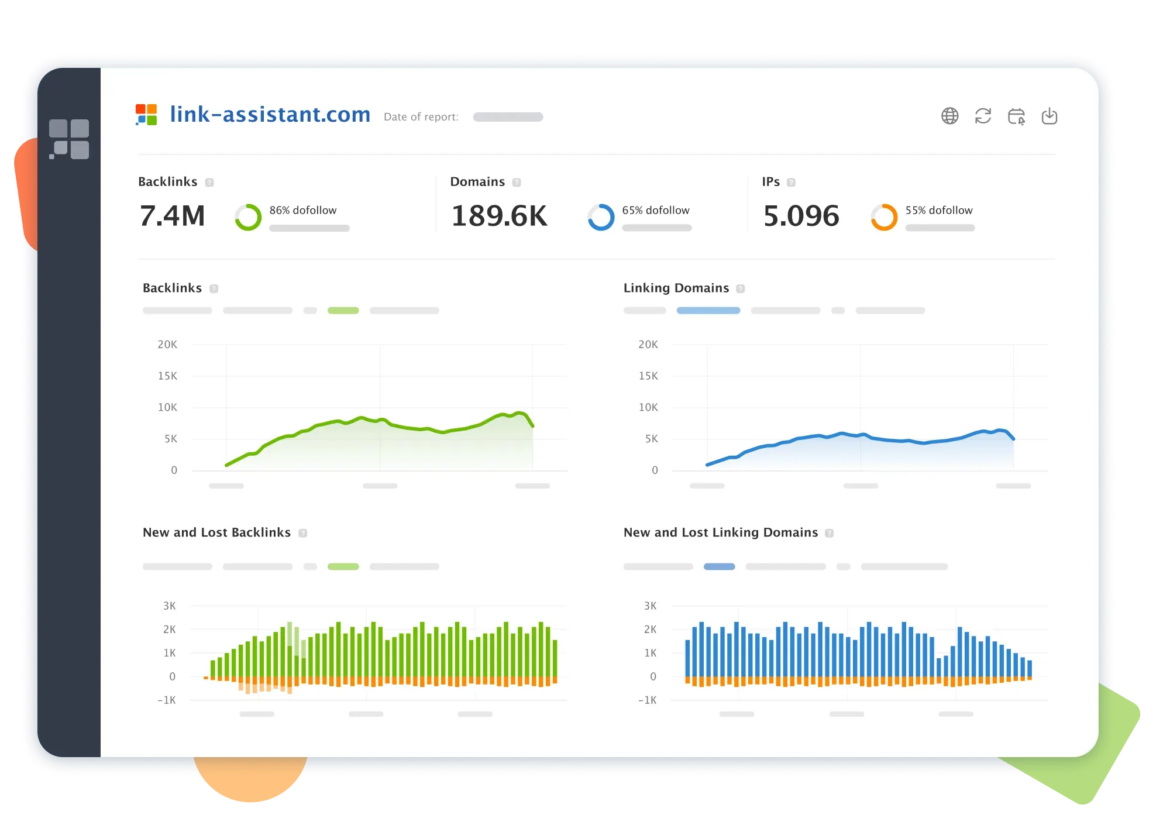Click the Linking Domains chart heading
1170x832 pixels.
676,288
